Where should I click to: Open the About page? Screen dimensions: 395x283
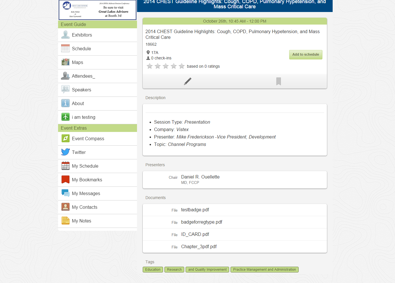(98, 104)
